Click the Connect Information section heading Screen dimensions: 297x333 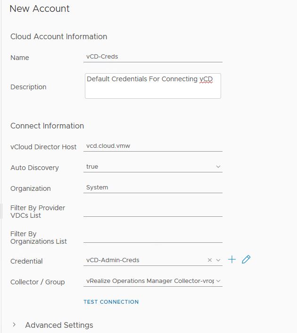(x=47, y=126)
